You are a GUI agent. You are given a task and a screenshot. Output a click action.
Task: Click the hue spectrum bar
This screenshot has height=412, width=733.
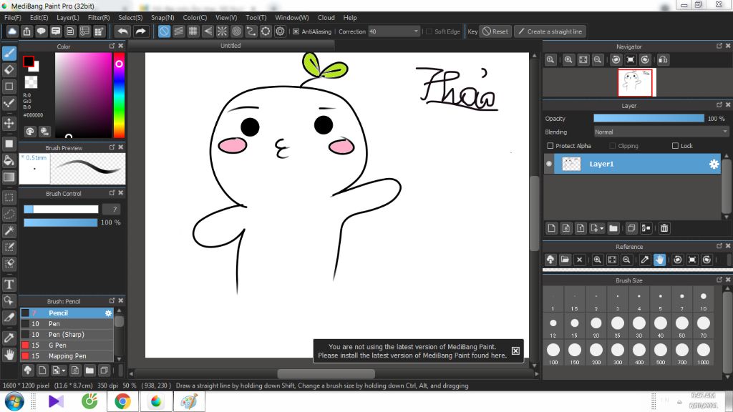point(120,95)
